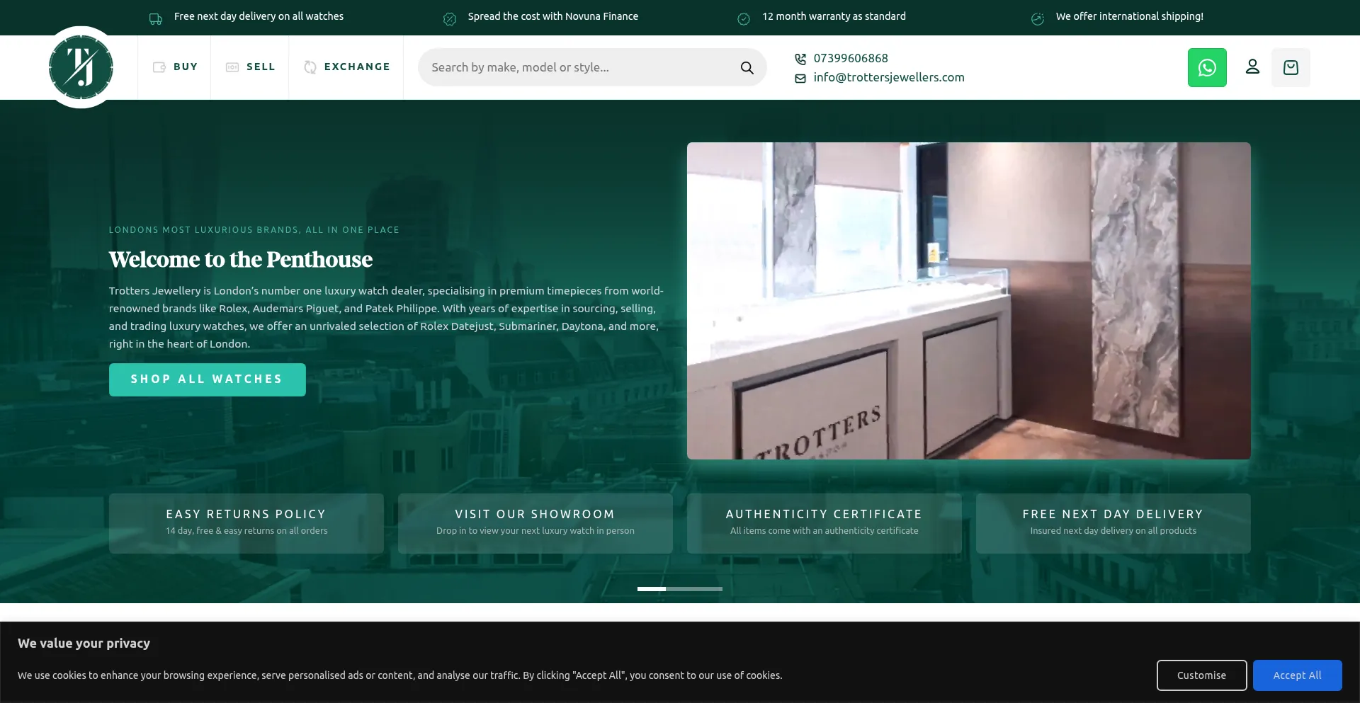Click '12 month warranty as standard' text
The image size is (1360, 703).
click(834, 16)
